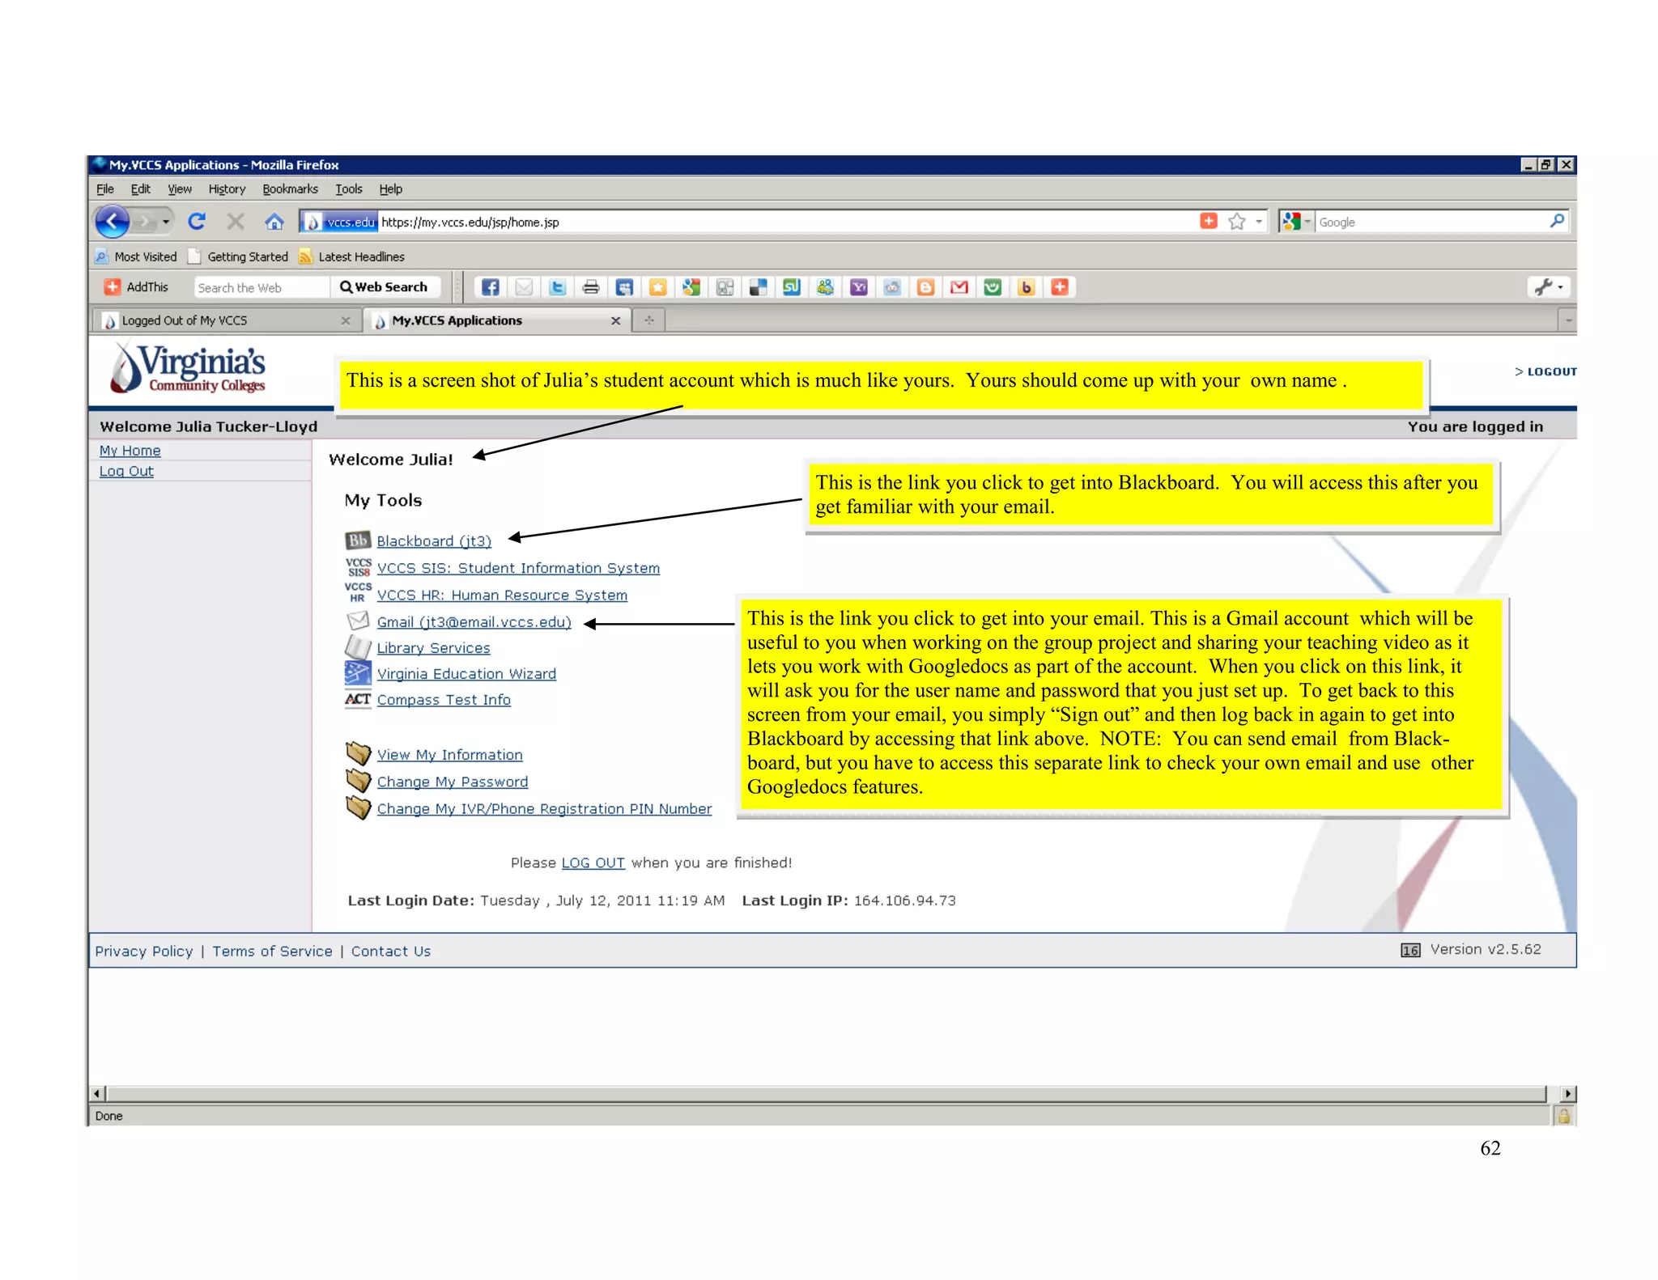1658x1280 pixels.
Task: Click the printer icon in AddThis toolbar
Action: (x=591, y=287)
